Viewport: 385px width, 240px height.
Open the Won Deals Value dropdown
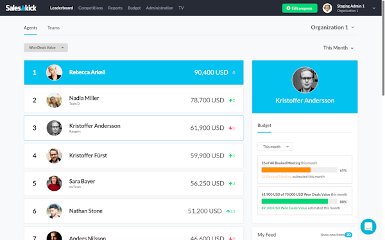click(46, 47)
